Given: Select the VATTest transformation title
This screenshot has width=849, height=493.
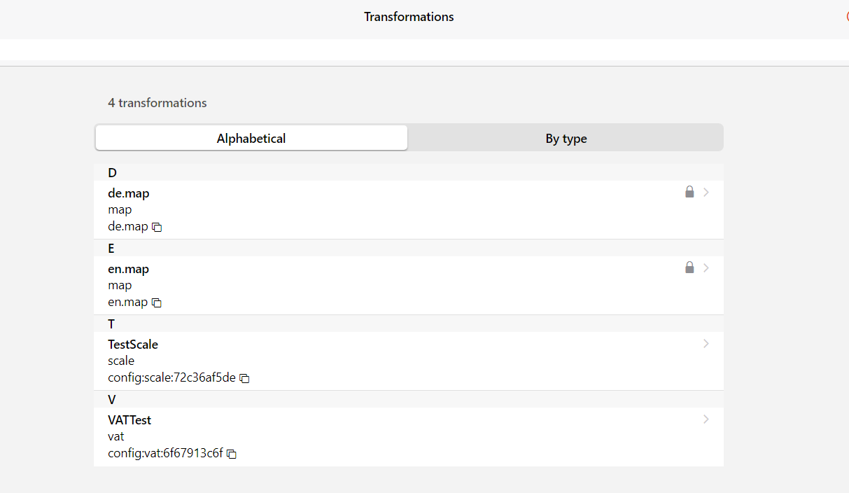Looking at the screenshot, I should click(x=129, y=420).
